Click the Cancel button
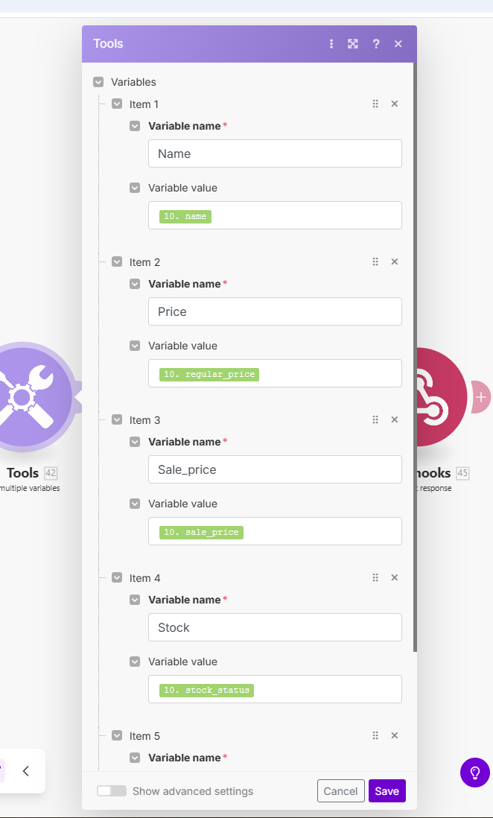 tap(340, 791)
